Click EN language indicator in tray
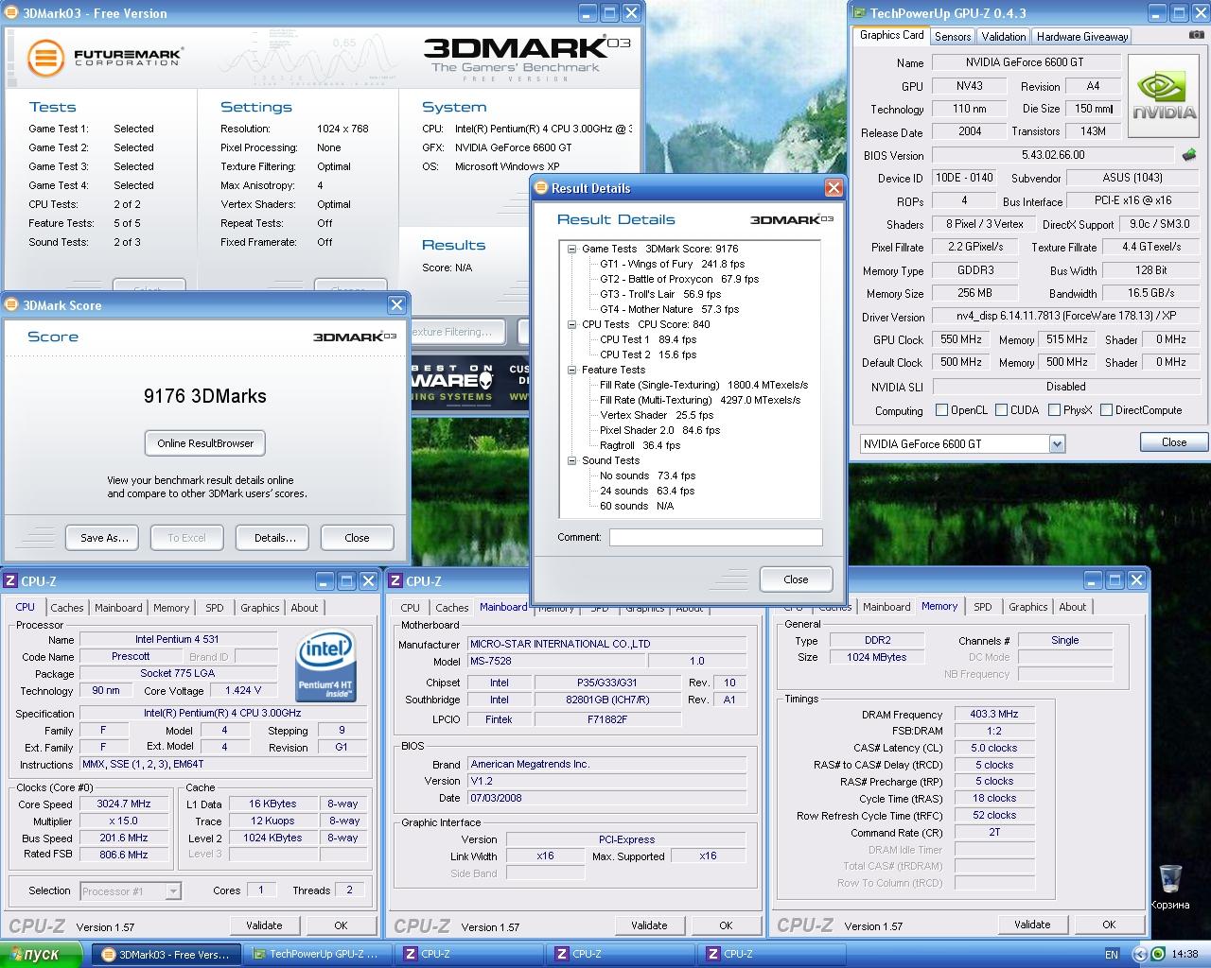The image size is (1211, 968). pyautogui.click(x=1112, y=955)
